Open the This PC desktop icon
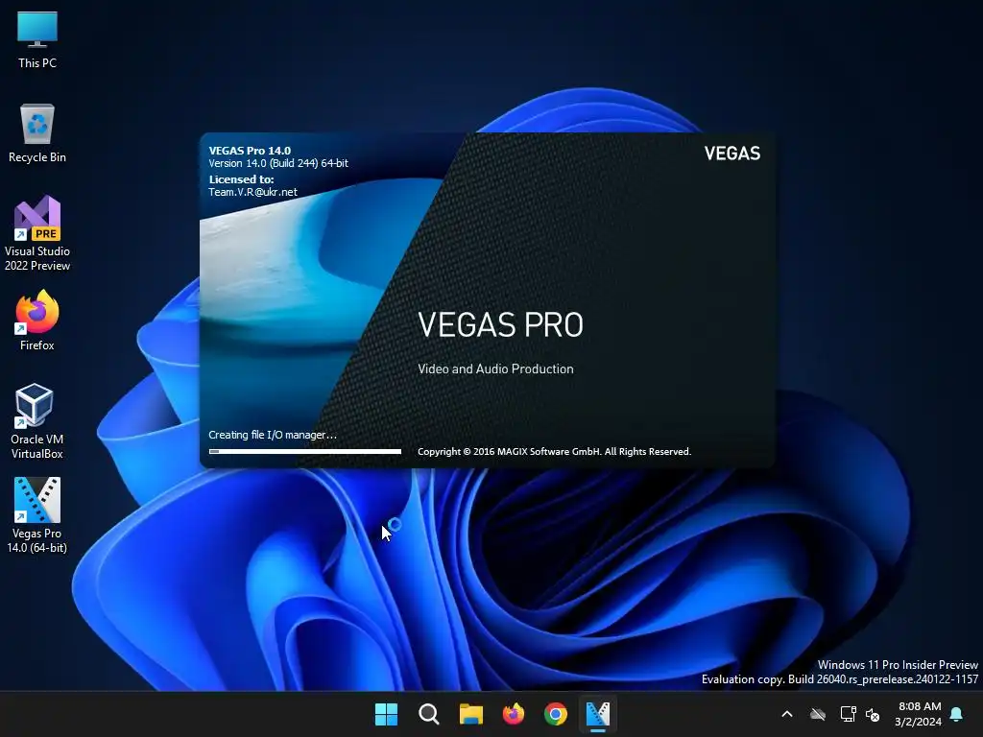This screenshot has height=737, width=983. coord(37,40)
